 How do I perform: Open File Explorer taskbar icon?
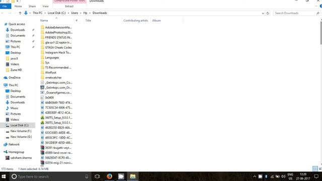click(x=133, y=176)
